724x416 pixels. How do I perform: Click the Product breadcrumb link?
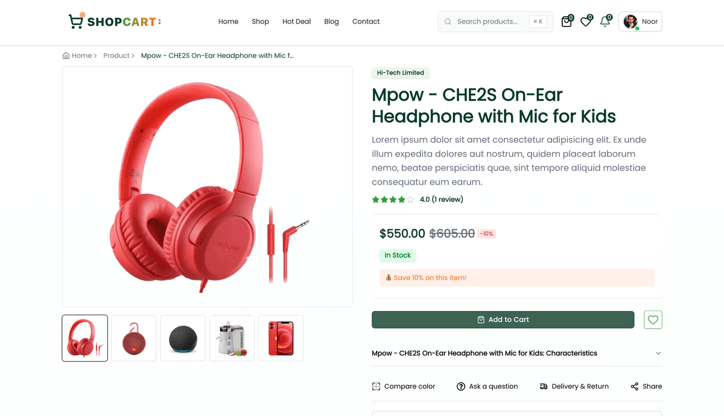[116, 55]
